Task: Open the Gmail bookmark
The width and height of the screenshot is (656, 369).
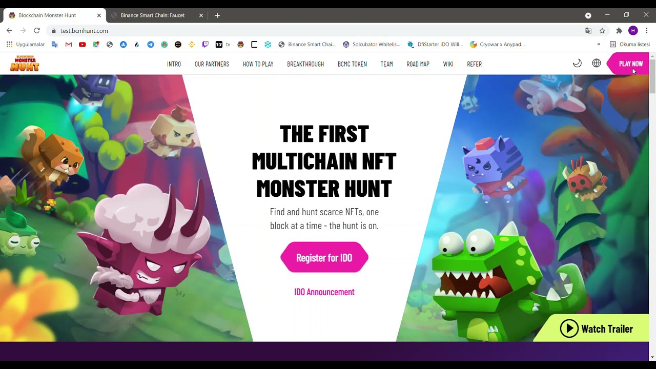Action: tap(69, 45)
